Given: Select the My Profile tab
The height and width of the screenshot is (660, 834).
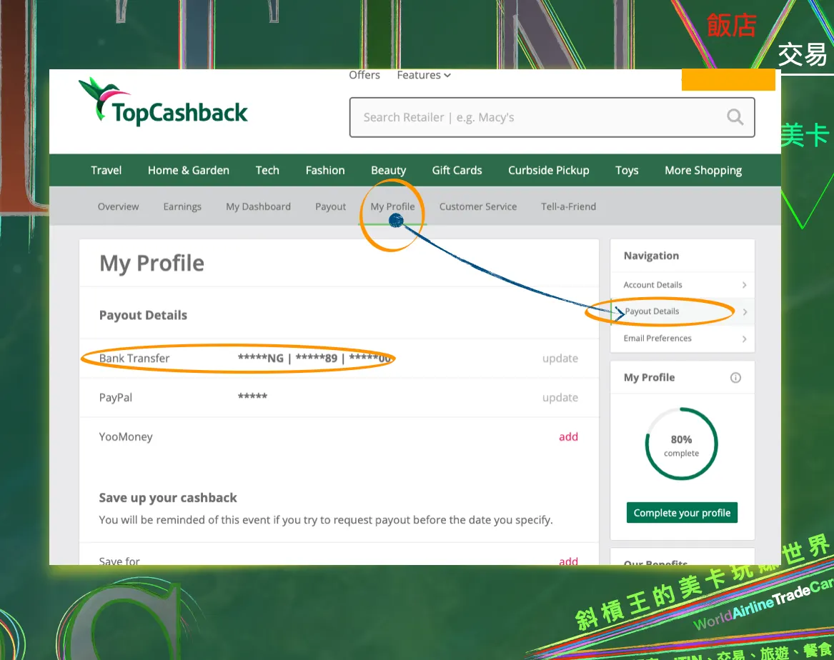Looking at the screenshot, I should (x=392, y=206).
